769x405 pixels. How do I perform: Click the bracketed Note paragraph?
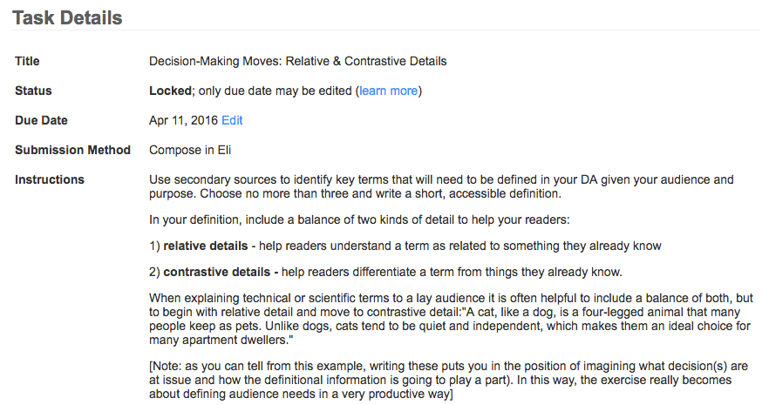448,380
